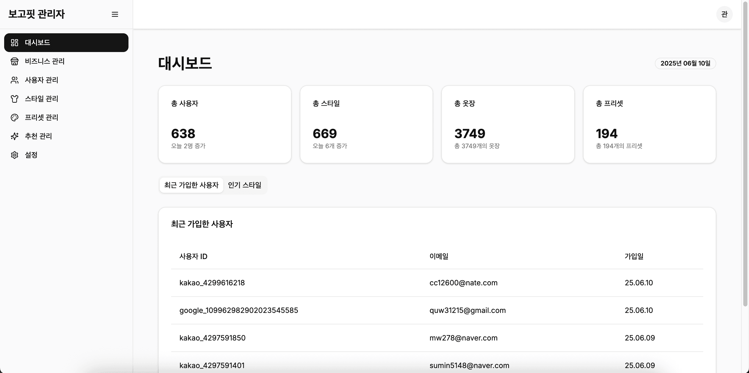Click the storefront icon for 비즈니스 관리
The height and width of the screenshot is (373, 749).
15,61
